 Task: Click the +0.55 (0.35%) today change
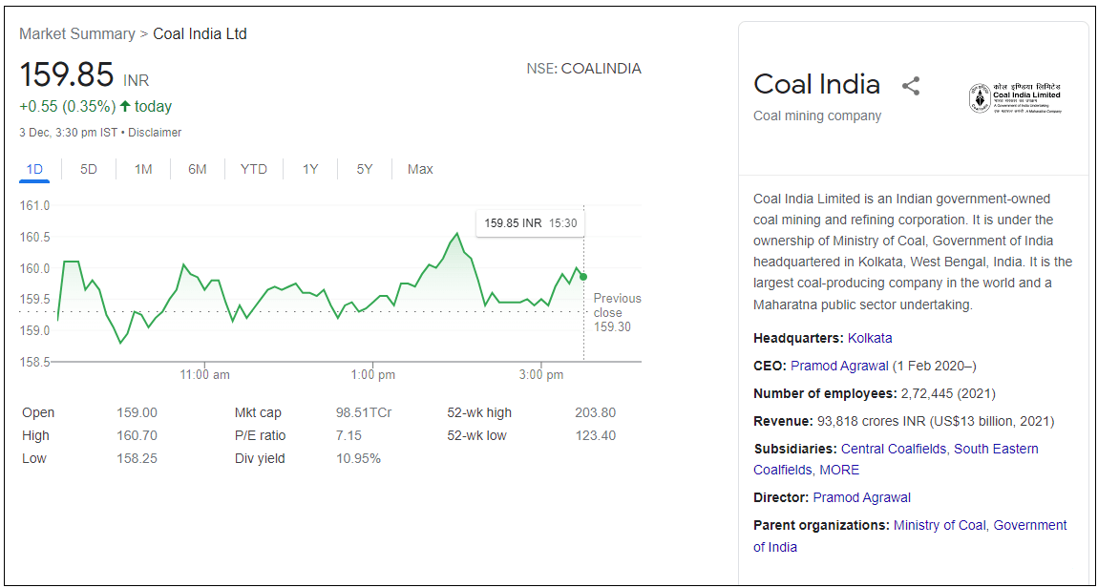point(95,106)
